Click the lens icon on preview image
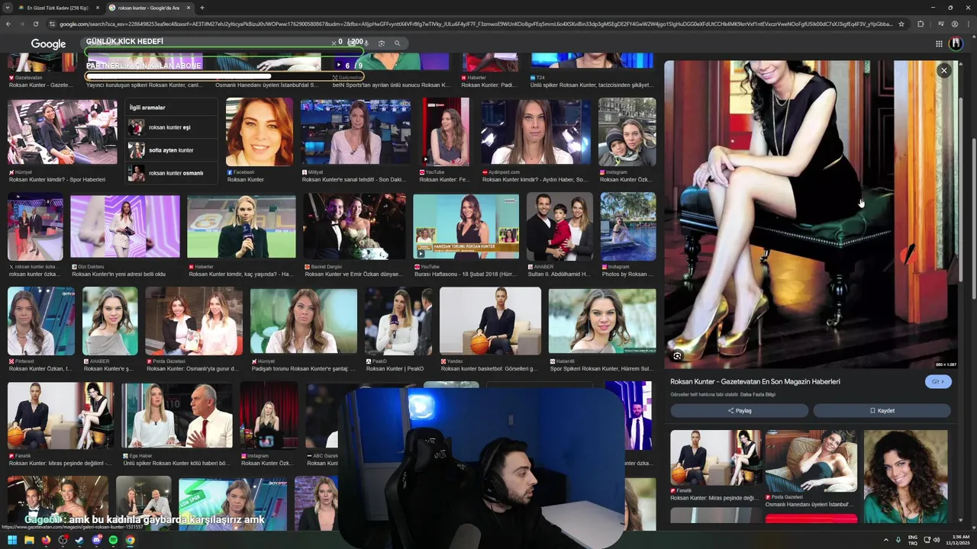977x549 pixels. (x=677, y=355)
